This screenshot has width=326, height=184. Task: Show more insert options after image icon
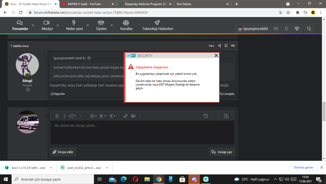tap(140, 116)
